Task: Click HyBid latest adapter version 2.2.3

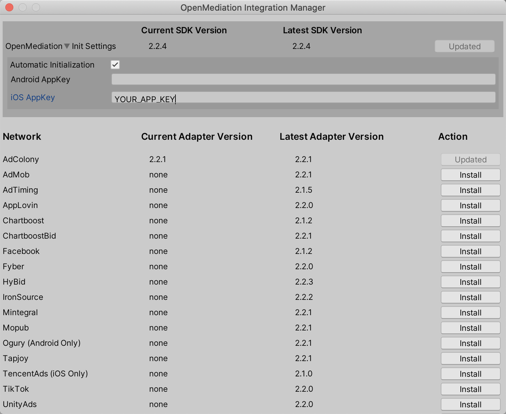Action: pos(304,282)
